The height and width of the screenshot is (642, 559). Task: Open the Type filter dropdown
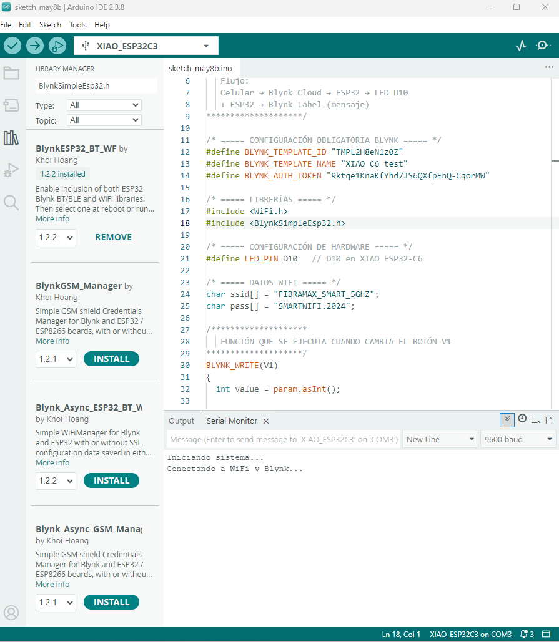coord(104,105)
